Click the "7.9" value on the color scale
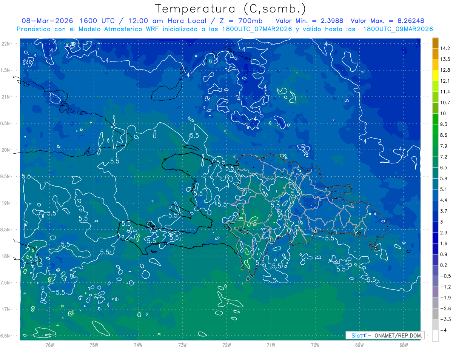 [444, 146]
